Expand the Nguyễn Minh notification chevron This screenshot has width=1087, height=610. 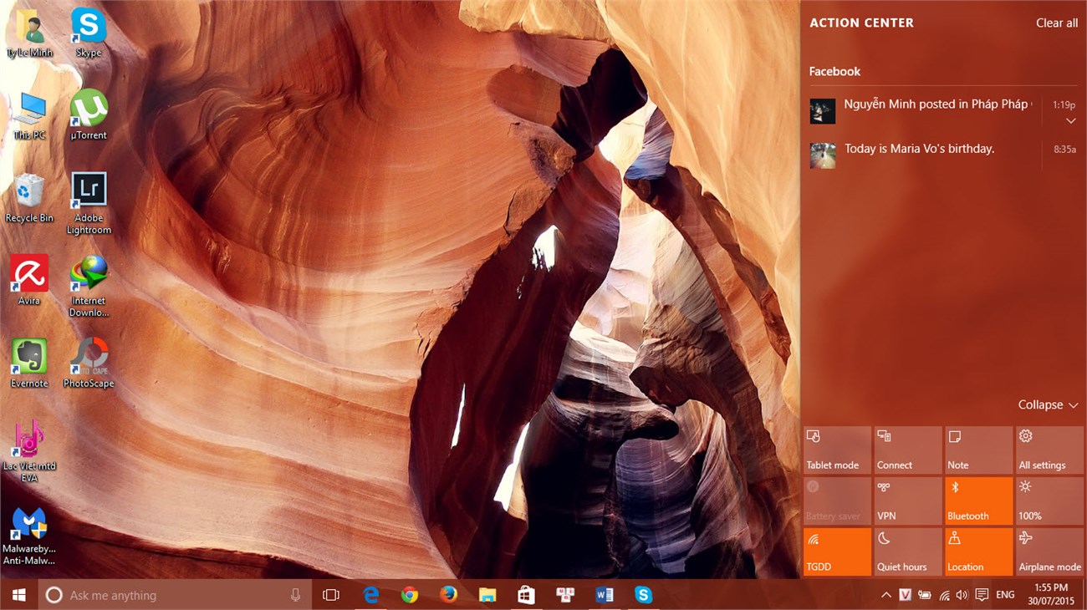pyautogui.click(x=1070, y=121)
